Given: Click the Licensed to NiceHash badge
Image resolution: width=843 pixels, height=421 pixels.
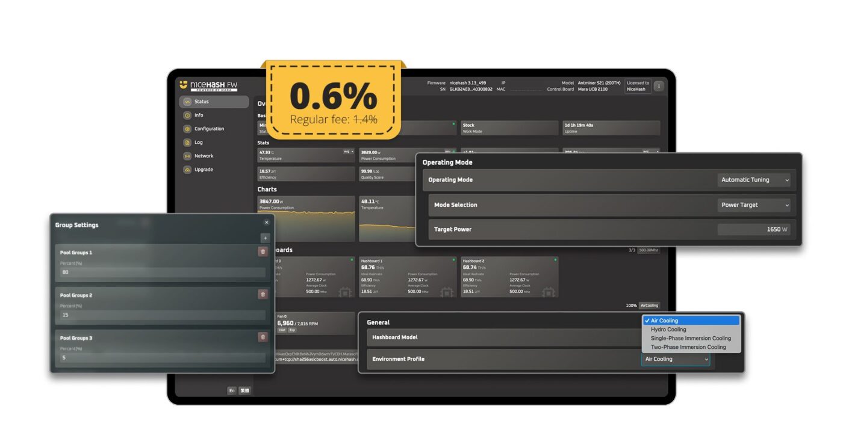Looking at the screenshot, I should [x=638, y=86].
